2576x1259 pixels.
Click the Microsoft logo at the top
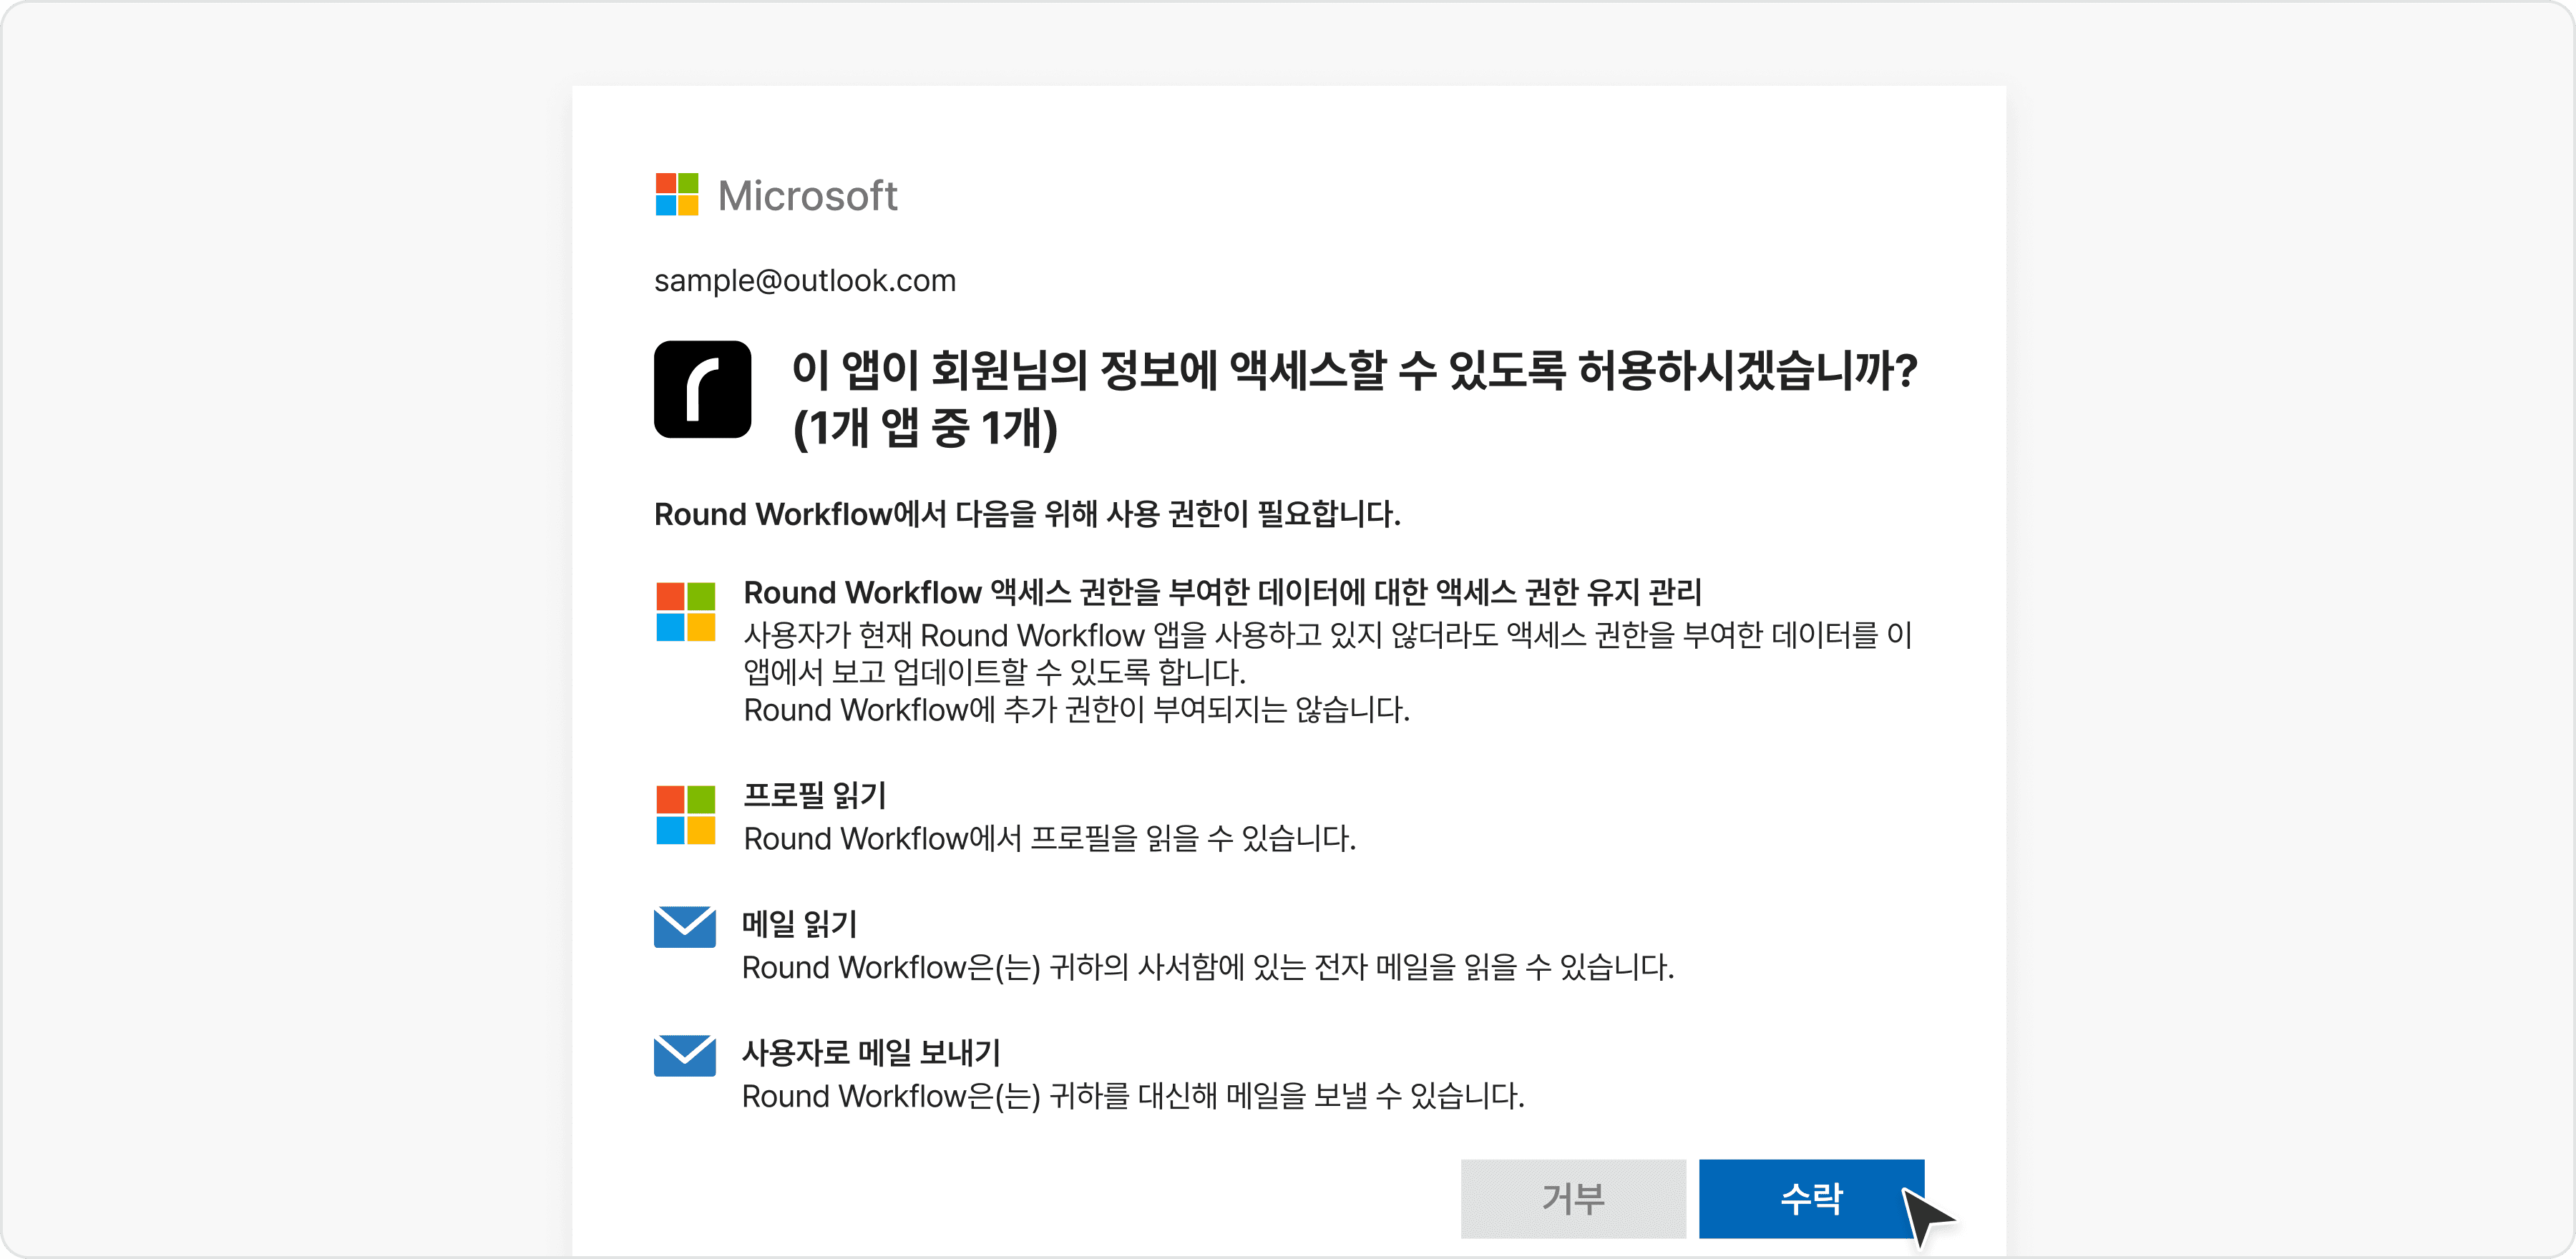point(778,194)
